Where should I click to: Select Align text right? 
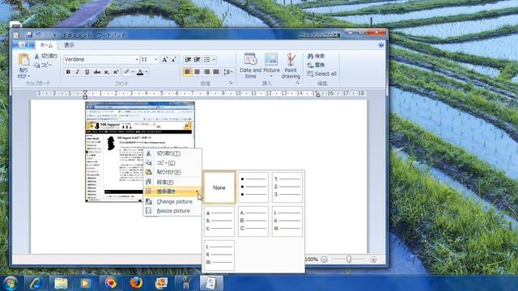(207, 72)
